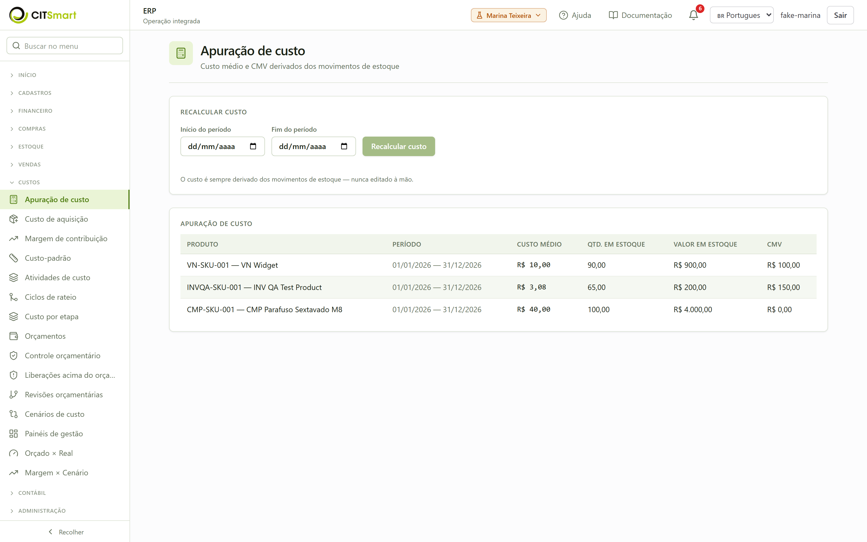
Task: Click the Orçamentos wallet icon
Action: (x=14, y=336)
